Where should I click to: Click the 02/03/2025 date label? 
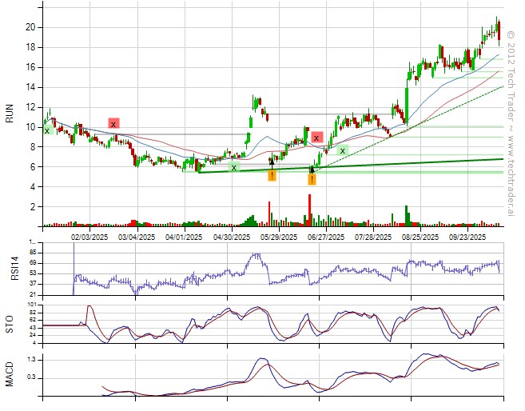pyautogui.click(x=89, y=237)
